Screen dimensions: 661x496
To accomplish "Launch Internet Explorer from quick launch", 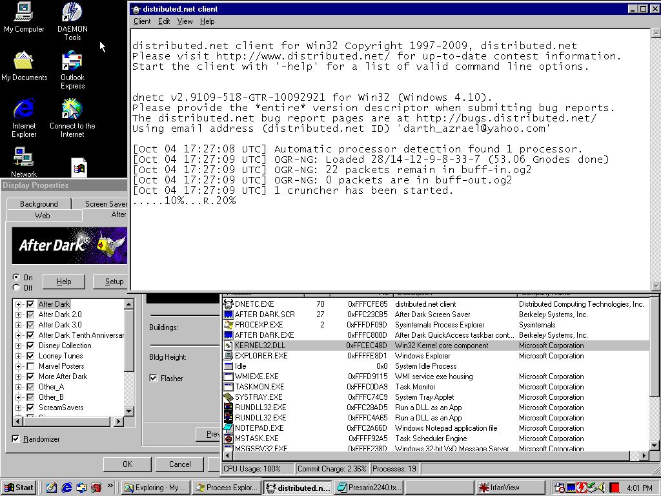I will click(66, 488).
